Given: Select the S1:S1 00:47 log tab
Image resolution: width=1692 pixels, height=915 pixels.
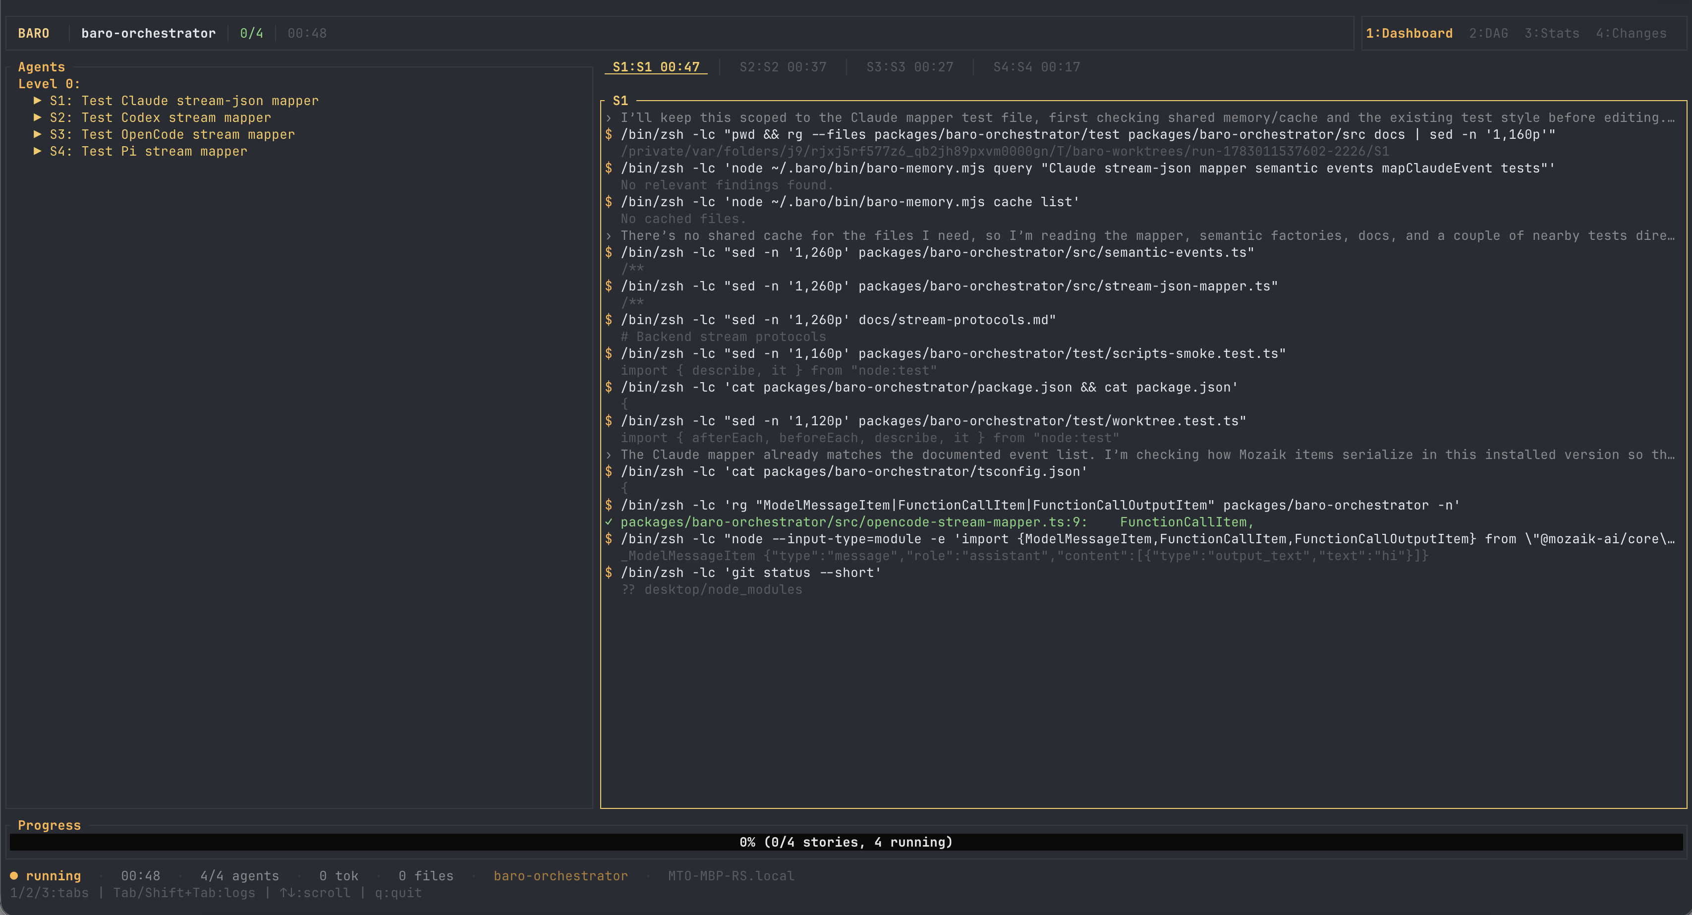Looking at the screenshot, I should click(656, 67).
